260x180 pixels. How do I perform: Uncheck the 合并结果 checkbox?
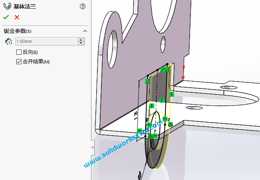point(19,62)
